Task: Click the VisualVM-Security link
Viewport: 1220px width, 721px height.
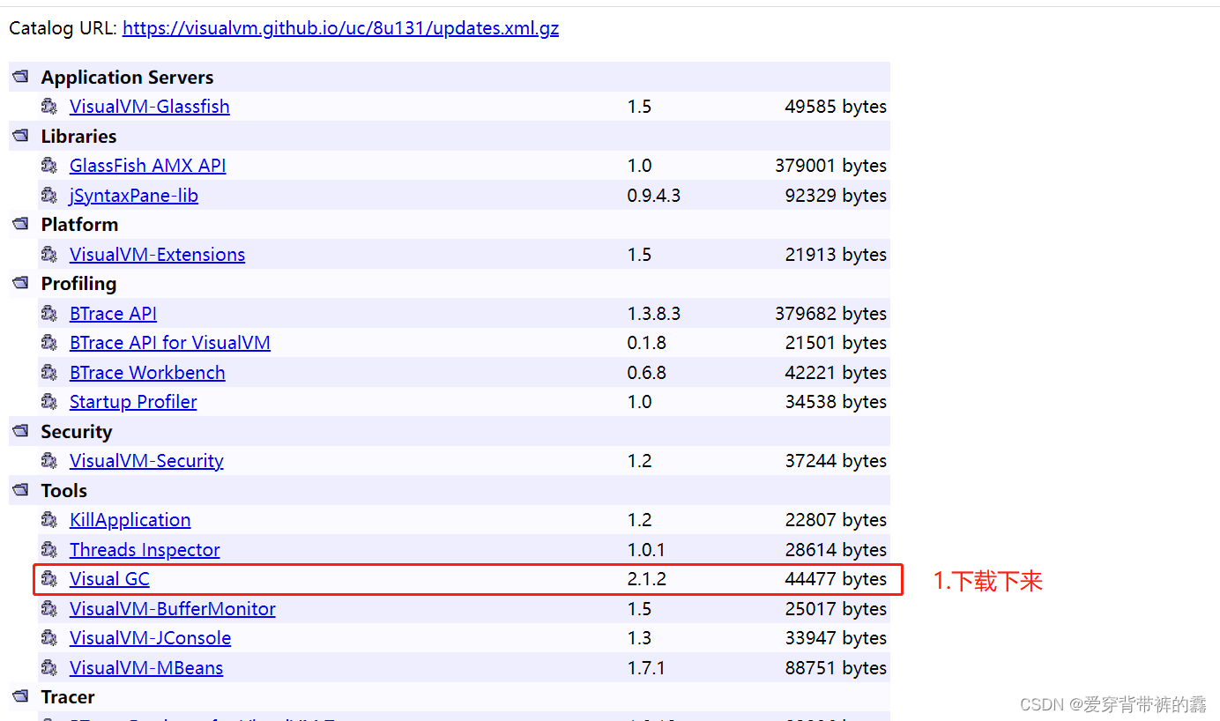Action: click(x=146, y=461)
